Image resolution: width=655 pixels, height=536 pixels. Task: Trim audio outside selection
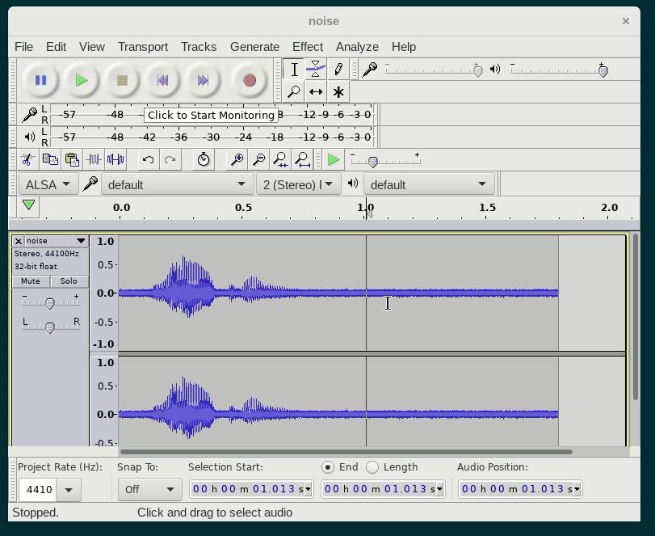(x=93, y=160)
